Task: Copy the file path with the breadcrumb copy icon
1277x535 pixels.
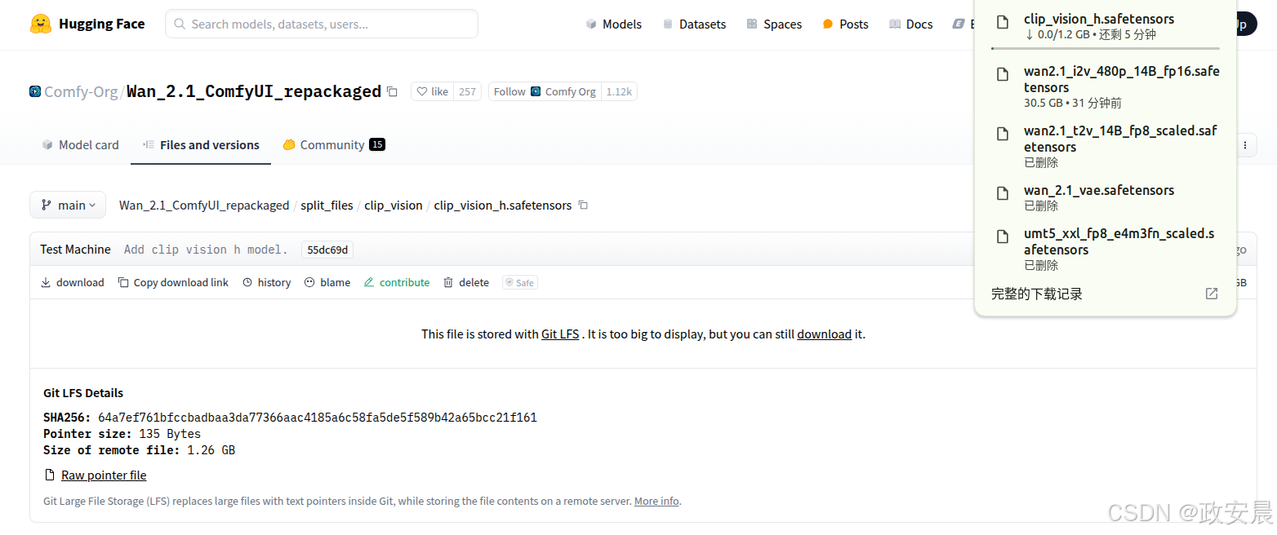Action: coord(583,206)
